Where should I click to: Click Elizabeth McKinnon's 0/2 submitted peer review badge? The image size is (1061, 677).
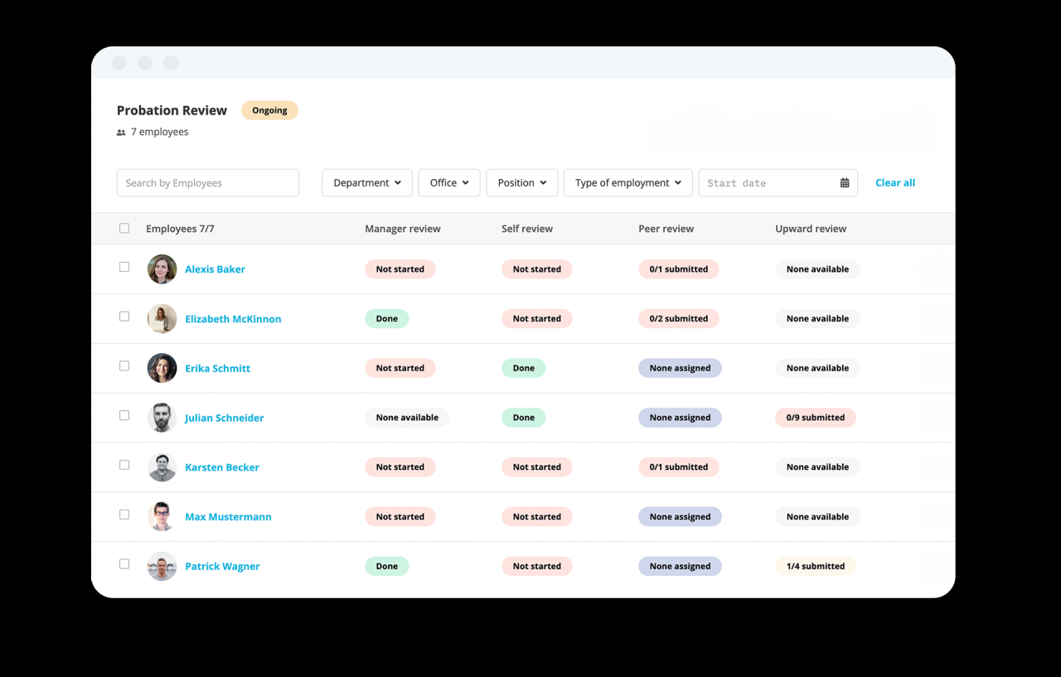click(678, 318)
